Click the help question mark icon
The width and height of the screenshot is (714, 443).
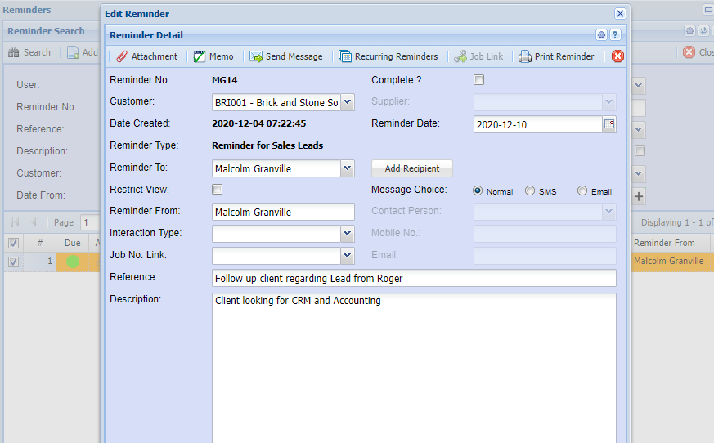615,35
